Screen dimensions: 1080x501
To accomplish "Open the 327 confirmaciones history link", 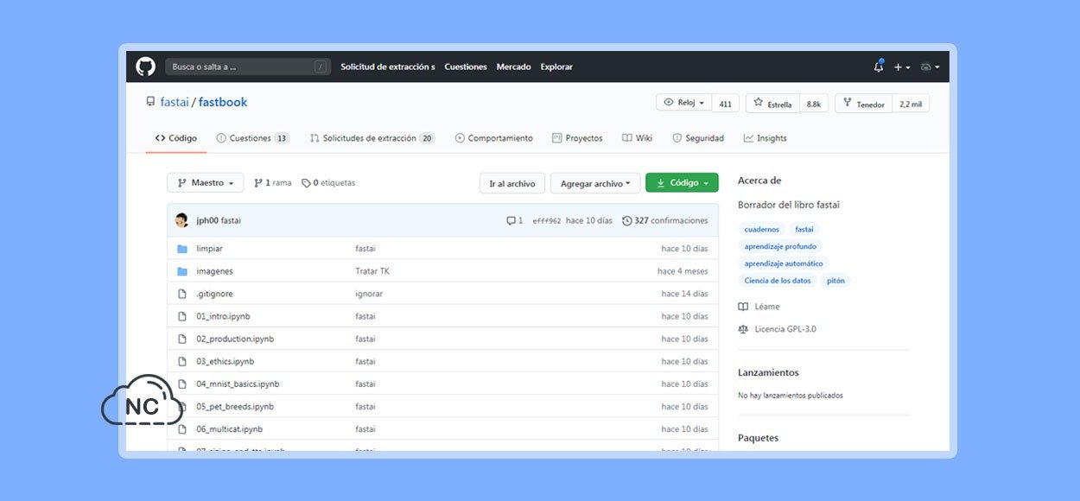I will 664,221.
